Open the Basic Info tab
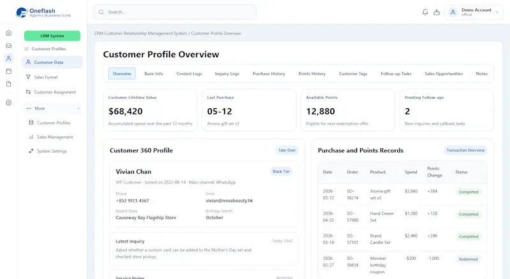This screenshot has height=279, width=510. [x=154, y=73]
